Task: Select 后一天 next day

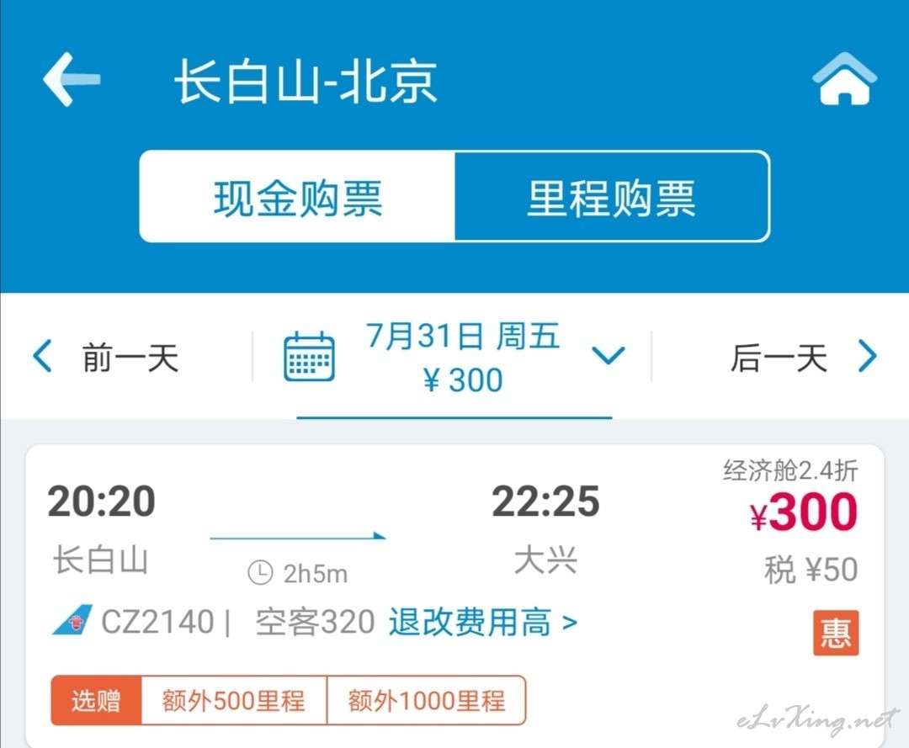Action: (x=779, y=357)
